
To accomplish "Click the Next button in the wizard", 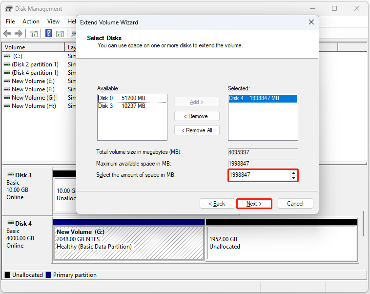I will [254, 204].
